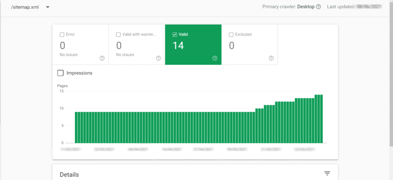The width and height of the screenshot is (393, 180).
Task: Open help icon beside Primary crawler Desktop
Action: tap(318, 7)
